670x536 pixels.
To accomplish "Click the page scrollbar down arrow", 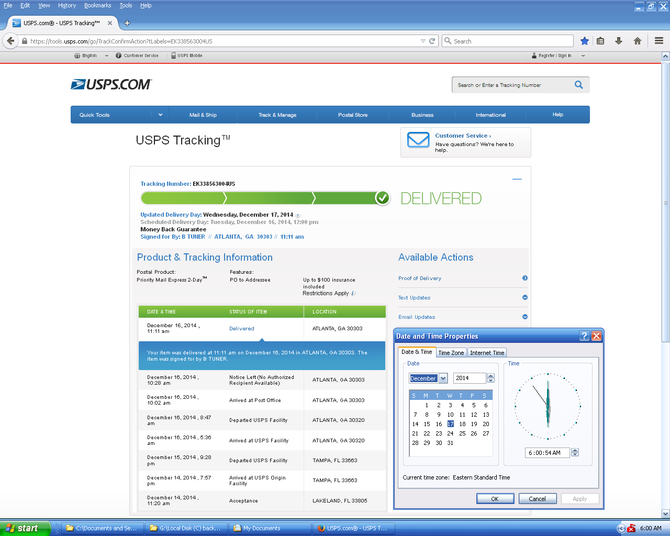I will (x=665, y=514).
